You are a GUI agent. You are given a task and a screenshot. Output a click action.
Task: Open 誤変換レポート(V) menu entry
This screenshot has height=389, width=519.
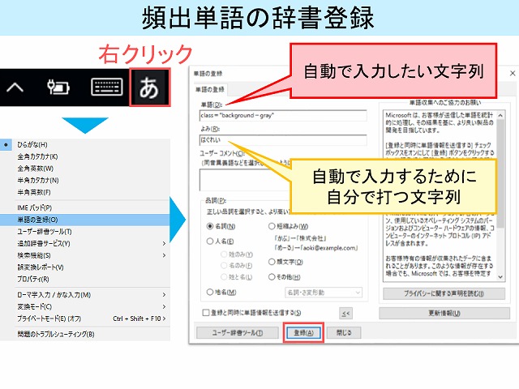[85, 267]
